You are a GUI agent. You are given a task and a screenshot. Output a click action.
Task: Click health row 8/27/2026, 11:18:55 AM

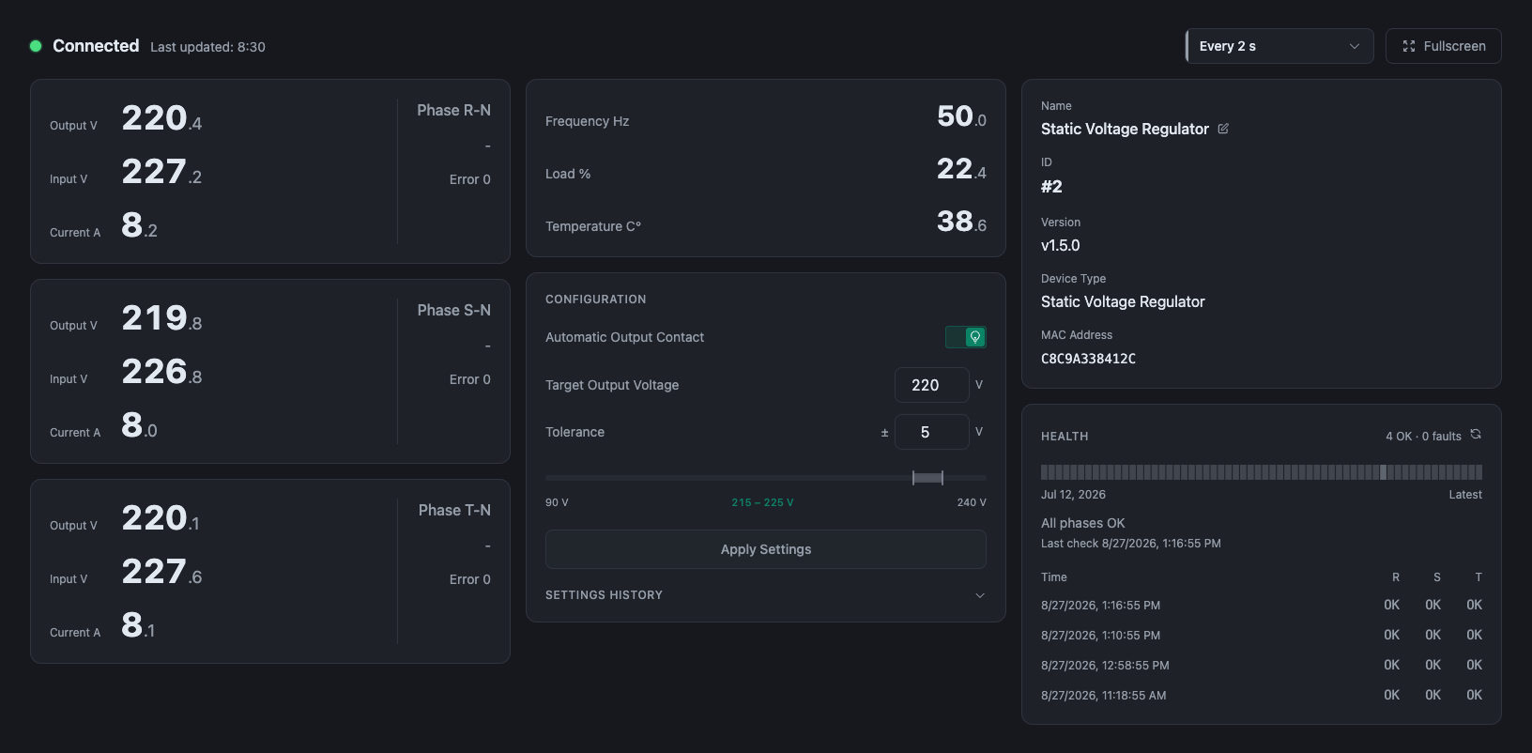coord(1261,696)
